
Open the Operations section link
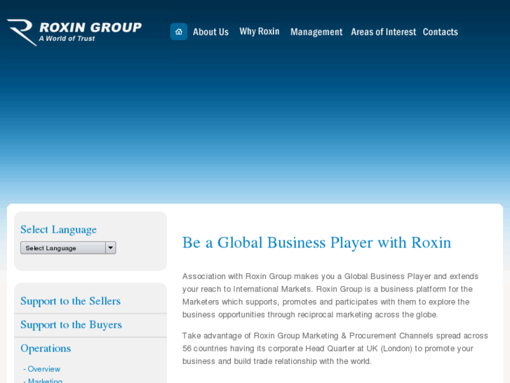pos(46,349)
